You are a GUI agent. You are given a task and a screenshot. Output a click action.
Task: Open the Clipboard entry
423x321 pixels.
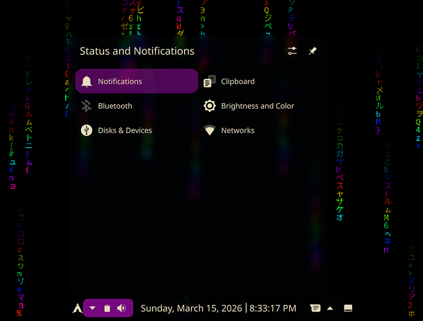coord(238,82)
